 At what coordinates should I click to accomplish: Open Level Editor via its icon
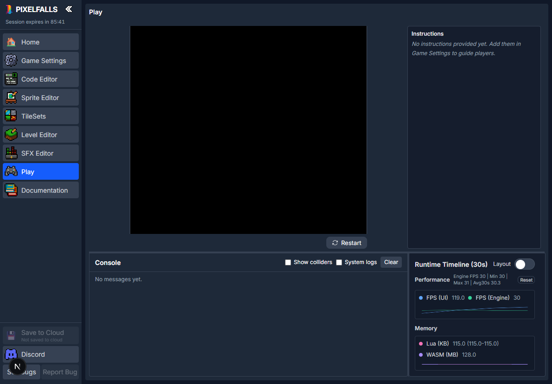pyautogui.click(x=11, y=134)
